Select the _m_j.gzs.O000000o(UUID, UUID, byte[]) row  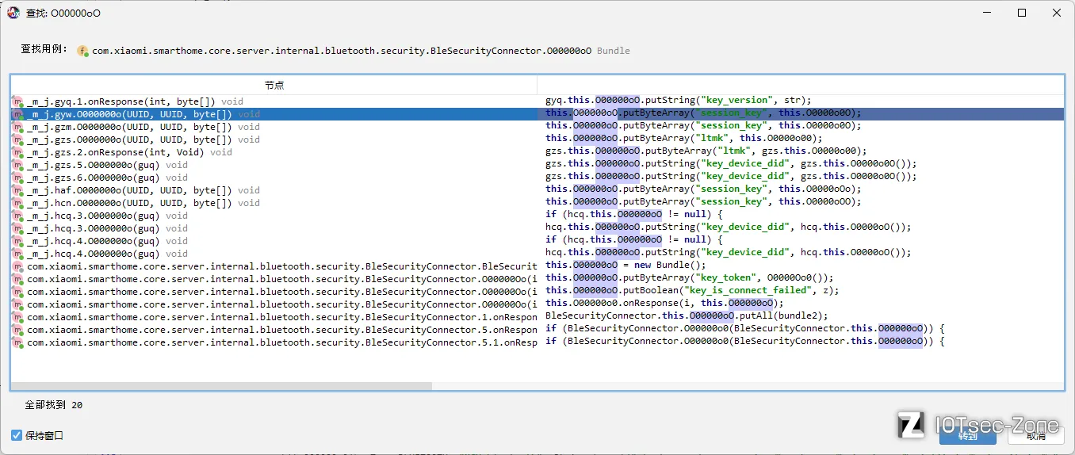coord(143,140)
